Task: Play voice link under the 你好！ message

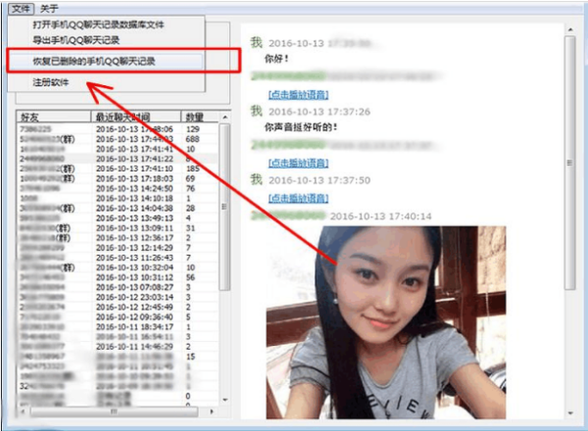Action: 299,94
